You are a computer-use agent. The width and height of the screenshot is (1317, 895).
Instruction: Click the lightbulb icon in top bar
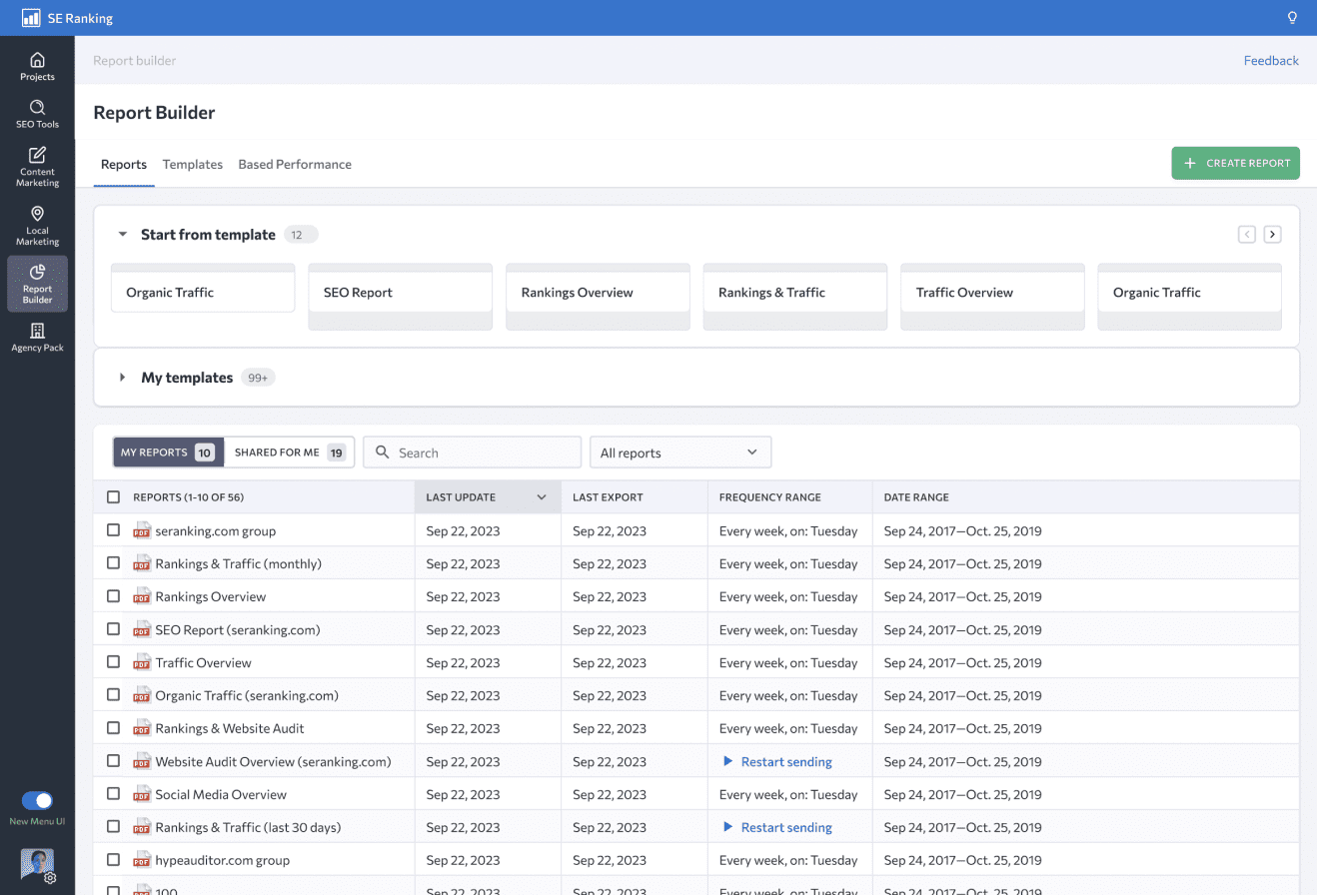coord(1292,18)
